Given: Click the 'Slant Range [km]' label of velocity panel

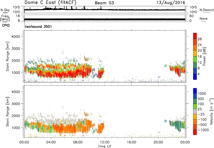Looking at the screenshot, I should click(x=7, y=112).
